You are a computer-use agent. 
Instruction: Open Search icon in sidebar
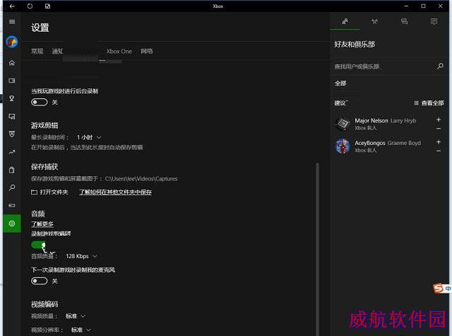[12, 188]
